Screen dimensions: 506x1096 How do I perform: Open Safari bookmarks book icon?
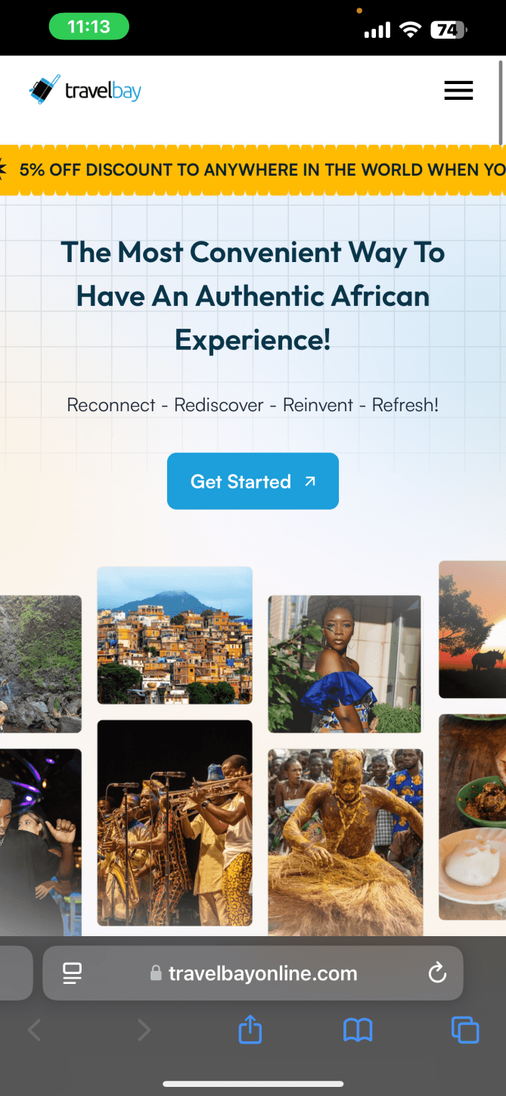click(358, 1030)
